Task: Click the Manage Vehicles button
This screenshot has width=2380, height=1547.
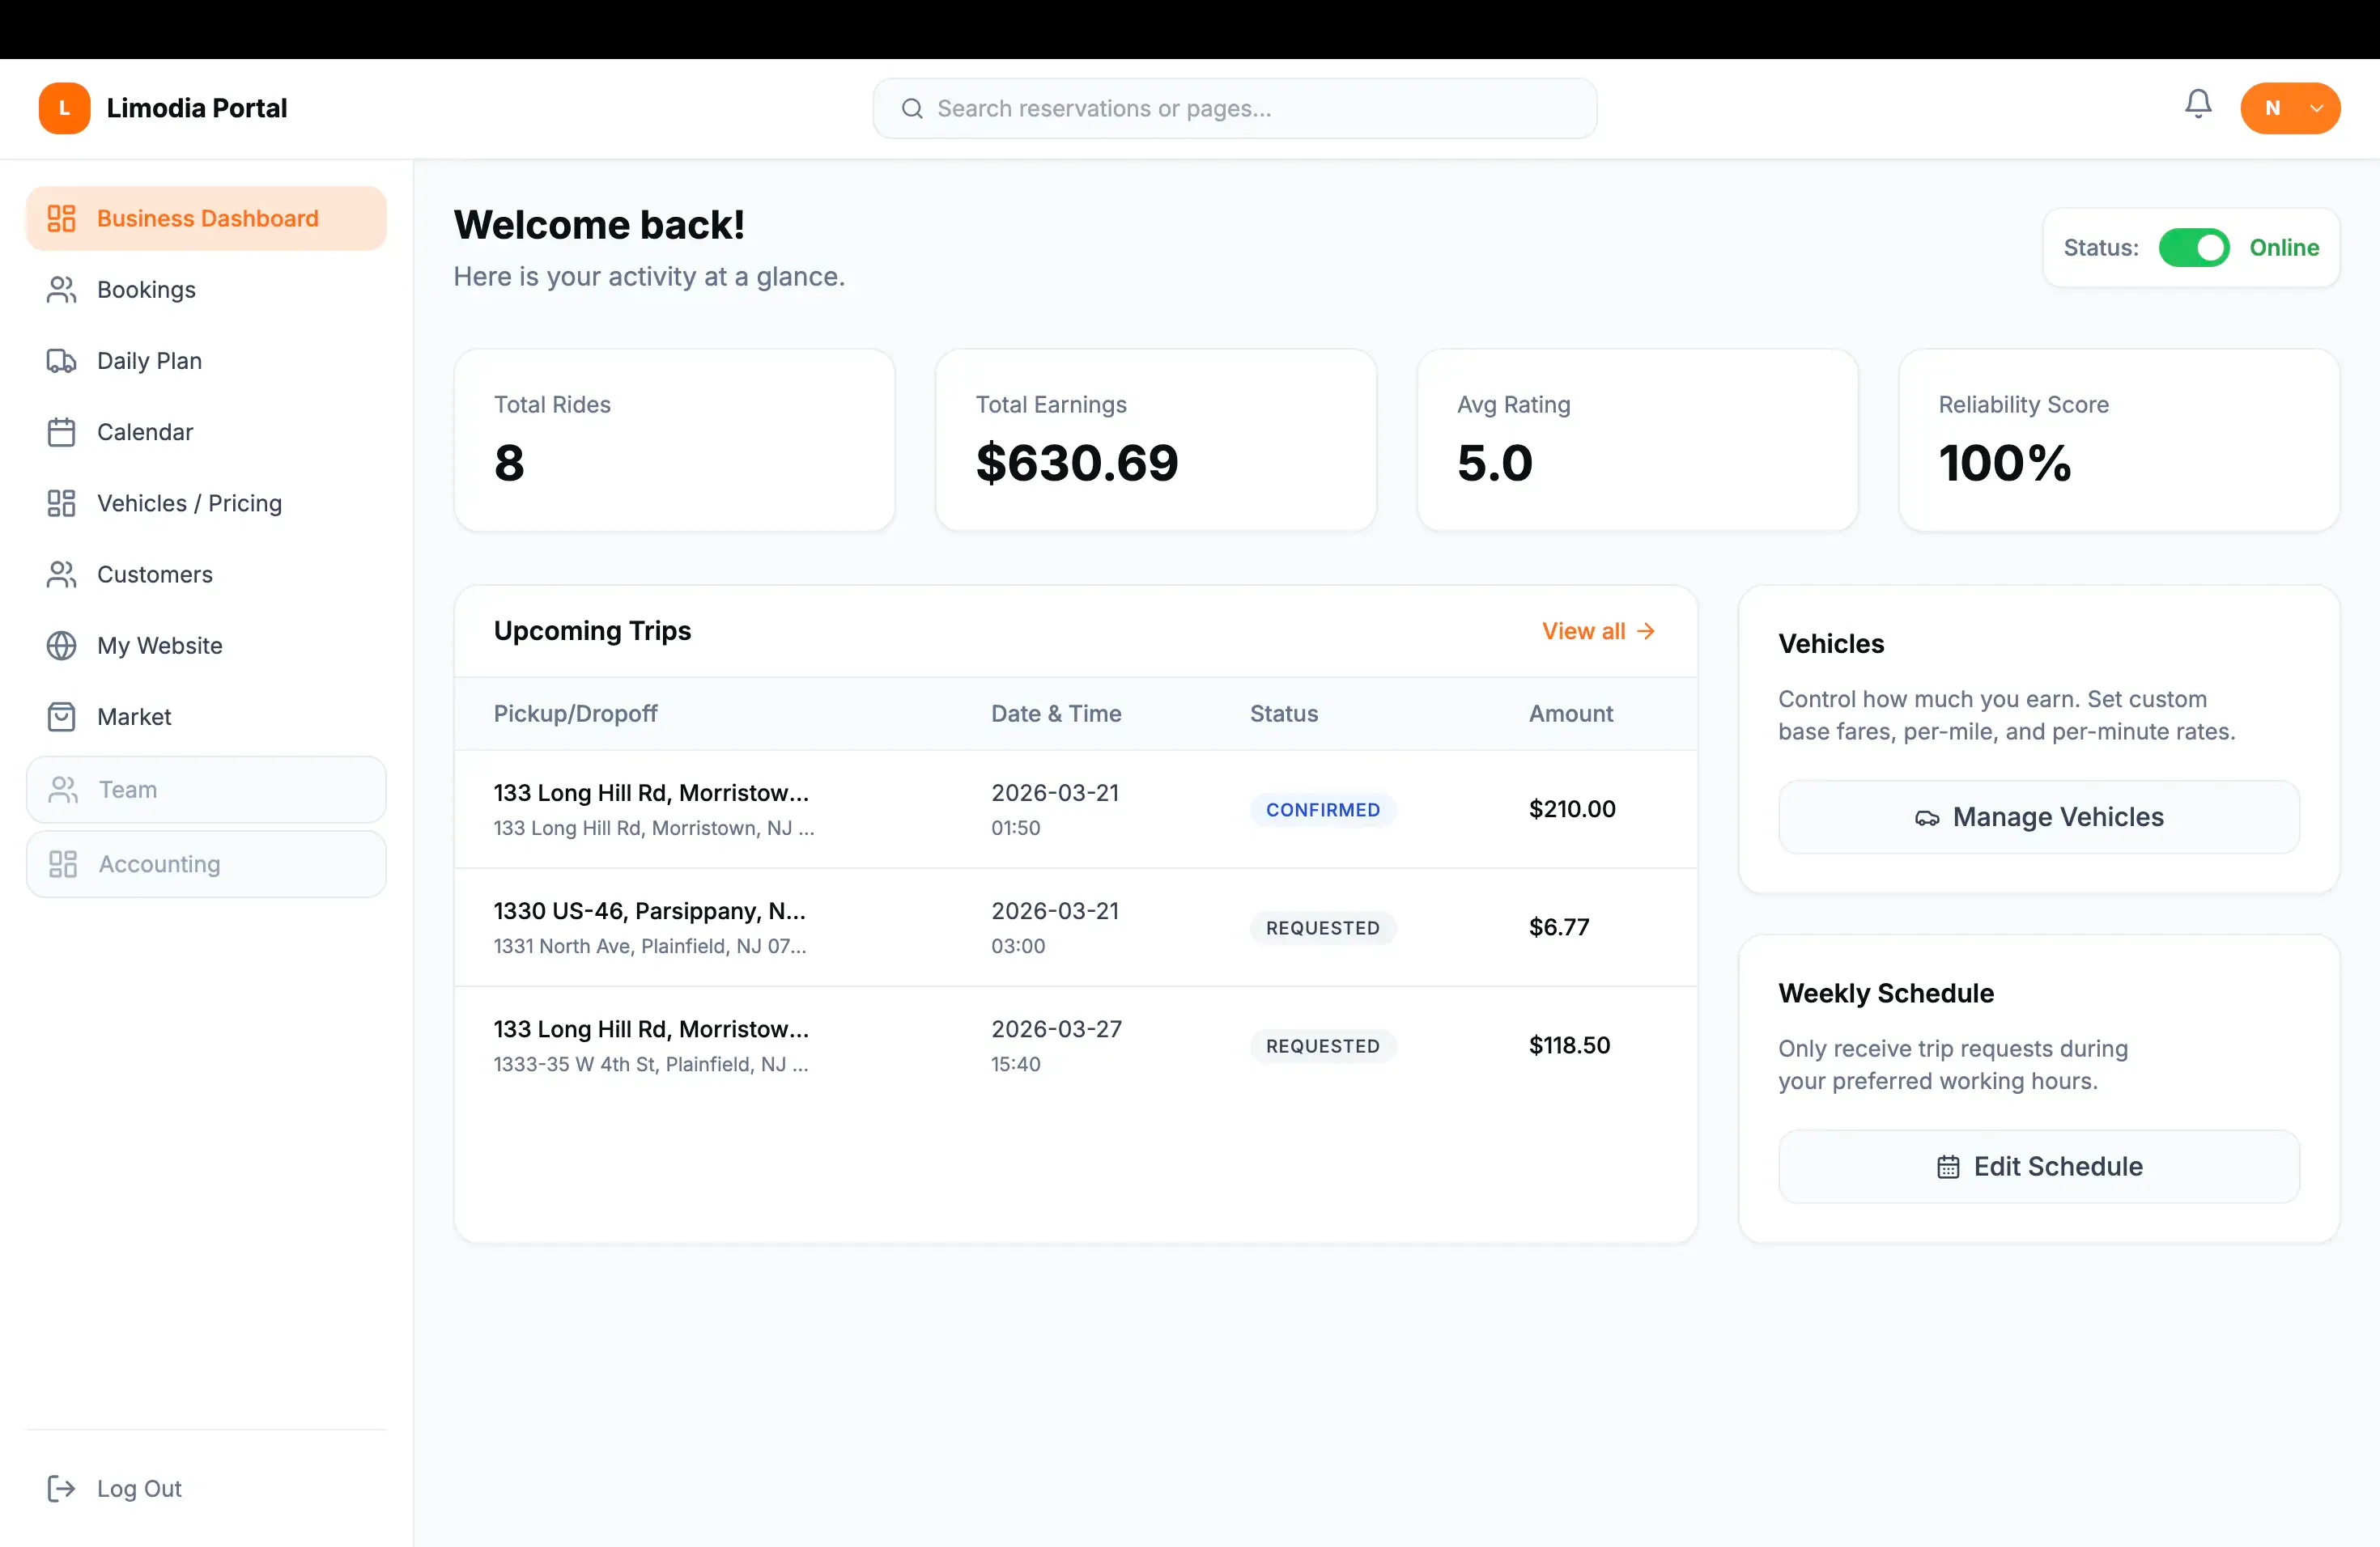Action: tap(2038, 817)
